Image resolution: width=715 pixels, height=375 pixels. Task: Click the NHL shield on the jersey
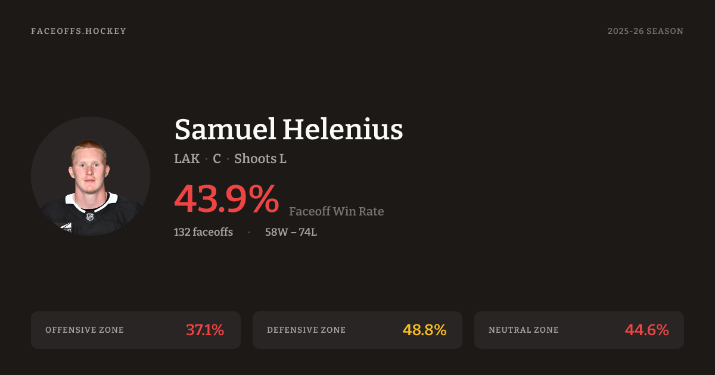coord(90,217)
